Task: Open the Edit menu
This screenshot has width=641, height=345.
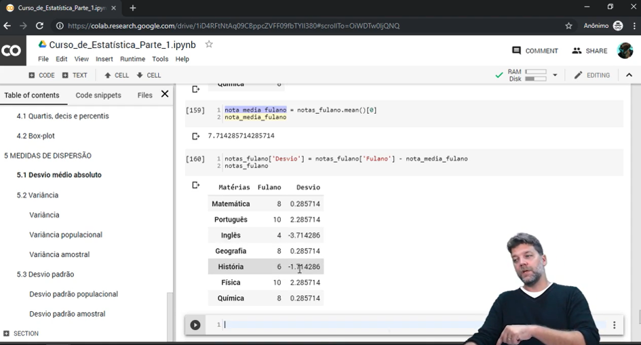Action: tap(61, 59)
